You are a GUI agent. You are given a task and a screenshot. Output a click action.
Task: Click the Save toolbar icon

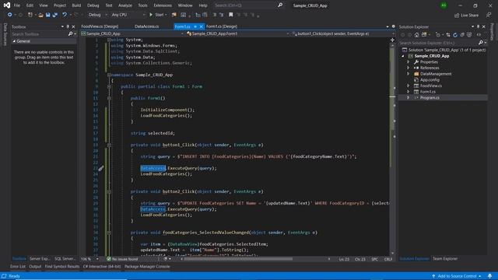coord(47,15)
